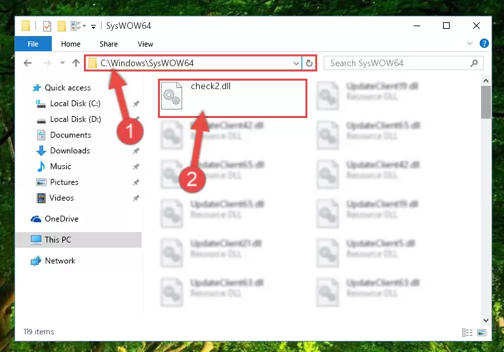The width and height of the screenshot is (504, 352).
Task: Select This PC in navigation pane
Action: click(x=58, y=240)
